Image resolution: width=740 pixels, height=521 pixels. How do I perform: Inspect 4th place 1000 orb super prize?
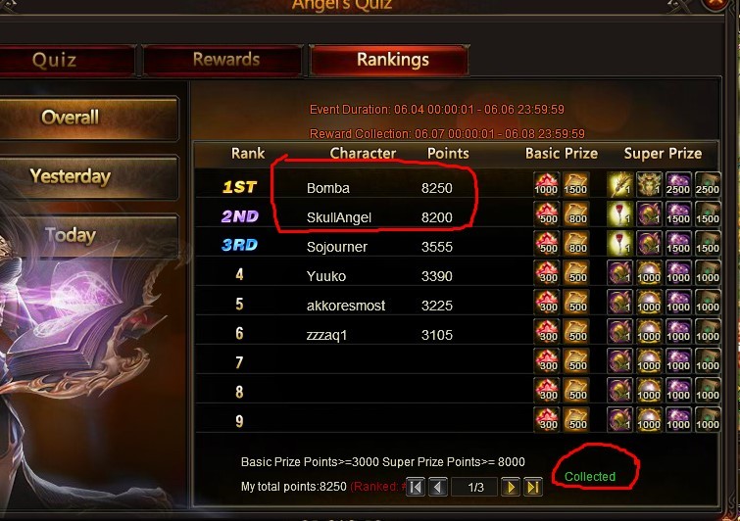point(649,272)
